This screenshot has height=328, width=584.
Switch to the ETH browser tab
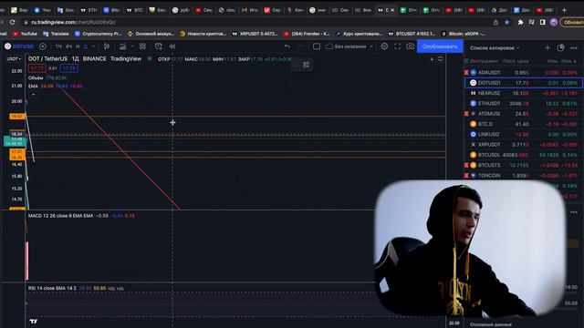point(89,10)
